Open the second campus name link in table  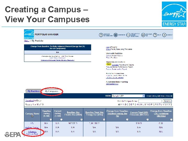point(32,127)
